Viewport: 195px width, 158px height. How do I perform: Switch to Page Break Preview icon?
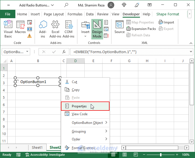click(x=136, y=155)
